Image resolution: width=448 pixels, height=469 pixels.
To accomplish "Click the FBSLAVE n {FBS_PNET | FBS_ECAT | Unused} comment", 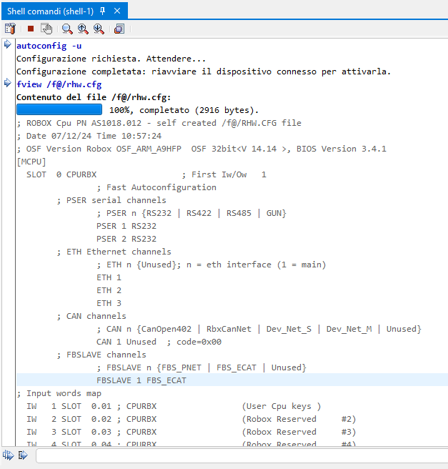I will coord(201,367).
